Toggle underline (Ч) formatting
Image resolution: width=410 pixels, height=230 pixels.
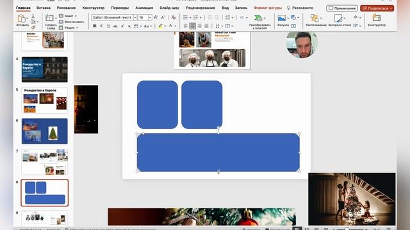click(x=108, y=26)
